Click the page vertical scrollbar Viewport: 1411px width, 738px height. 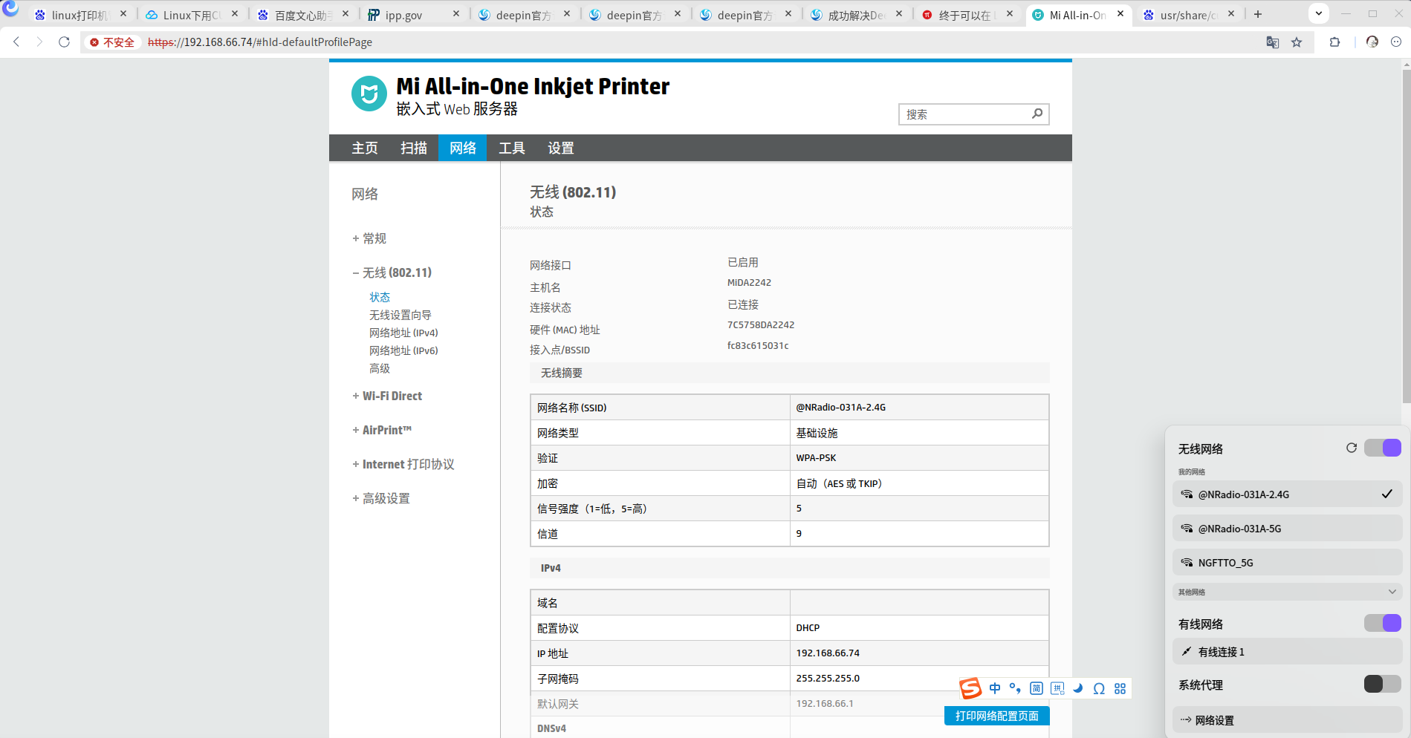(1406, 238)
